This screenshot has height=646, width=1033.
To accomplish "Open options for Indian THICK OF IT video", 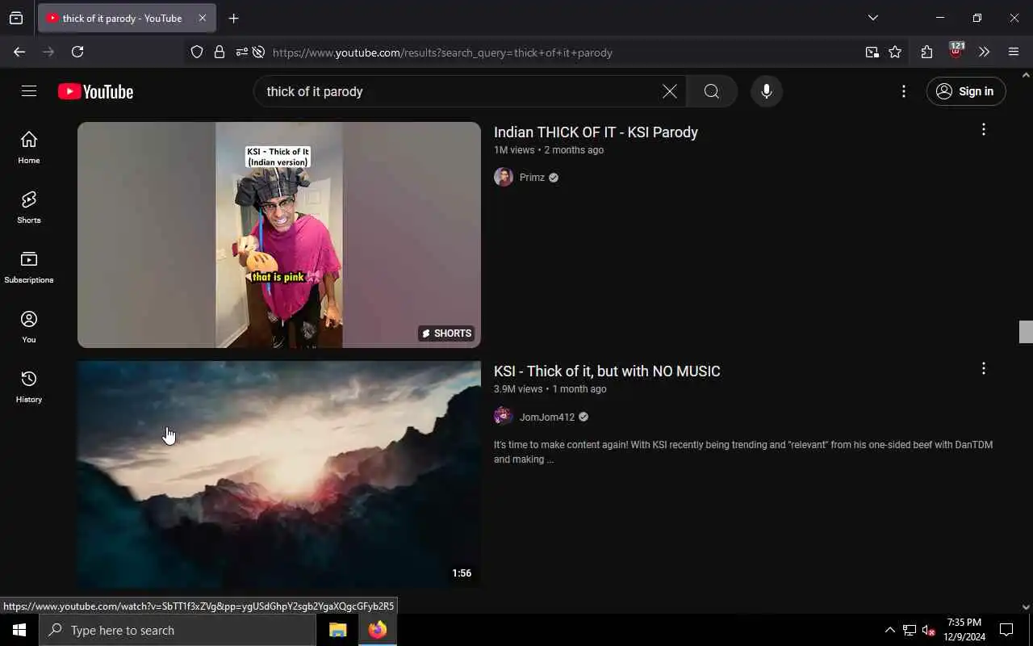I will [x=984, y=130].
